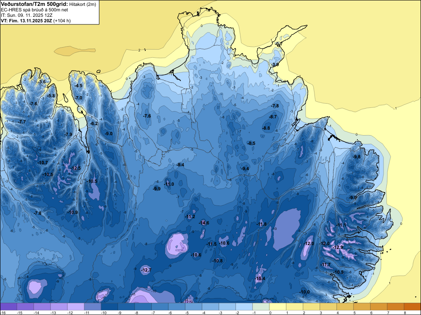
Task: Select the -8.8 temperature value
Action: pos(266,128)
